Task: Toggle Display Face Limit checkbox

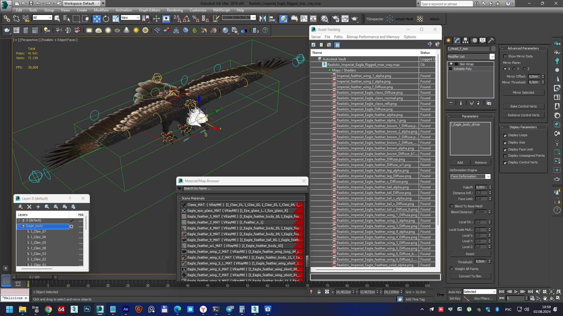Action: tap(505, 150)
